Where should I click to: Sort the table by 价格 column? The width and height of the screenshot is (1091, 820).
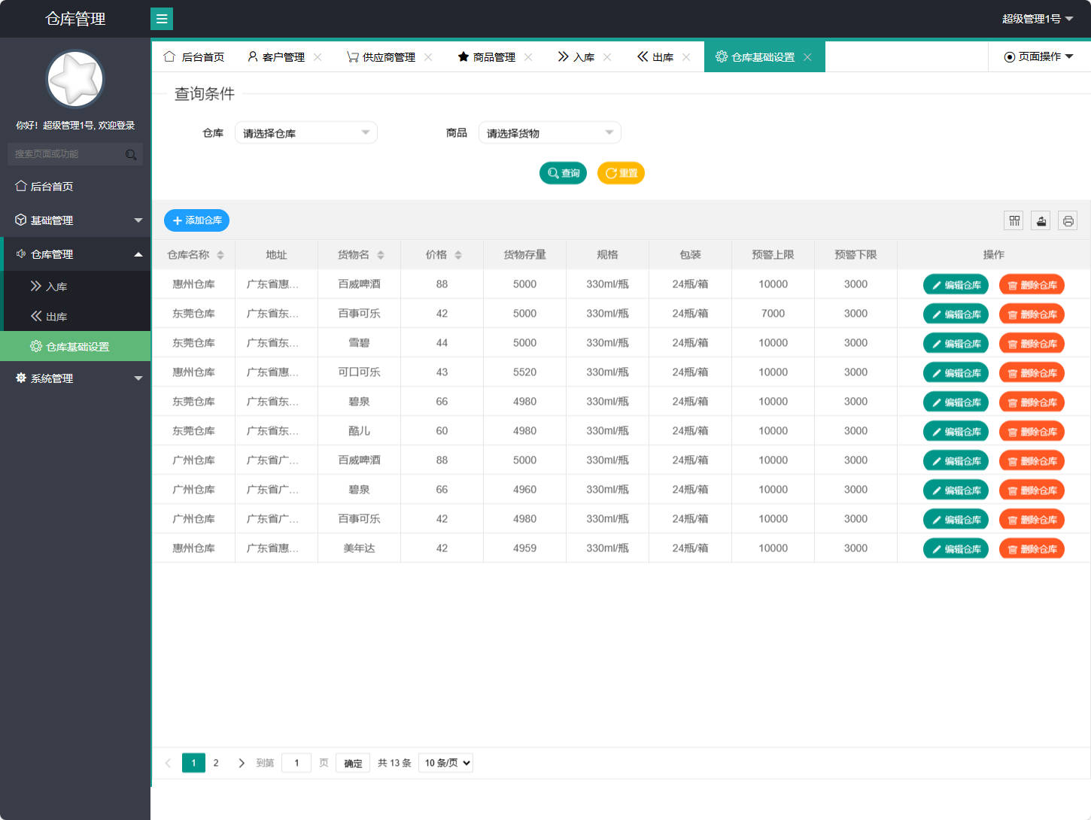442,254
